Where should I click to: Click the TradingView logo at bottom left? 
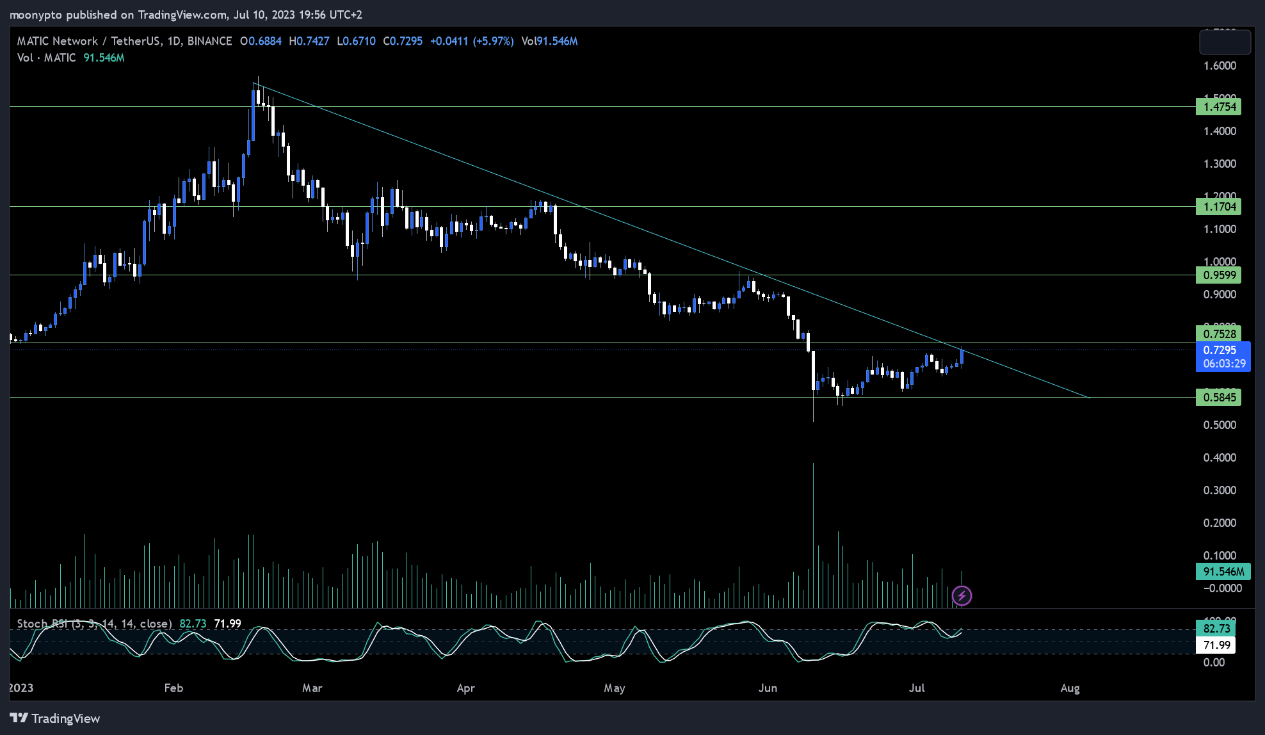point(55,718)
